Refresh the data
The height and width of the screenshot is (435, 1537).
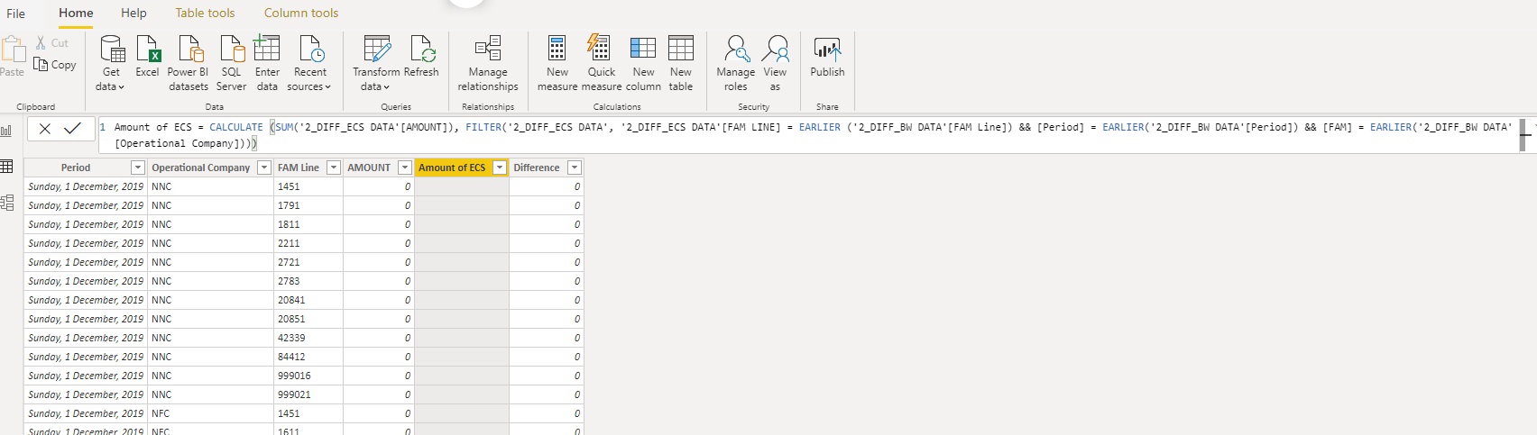click(x=421, y=57)
